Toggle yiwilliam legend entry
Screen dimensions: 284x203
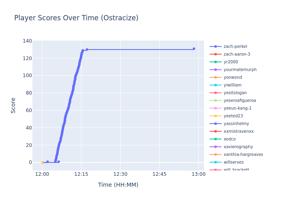coord(232,85)
